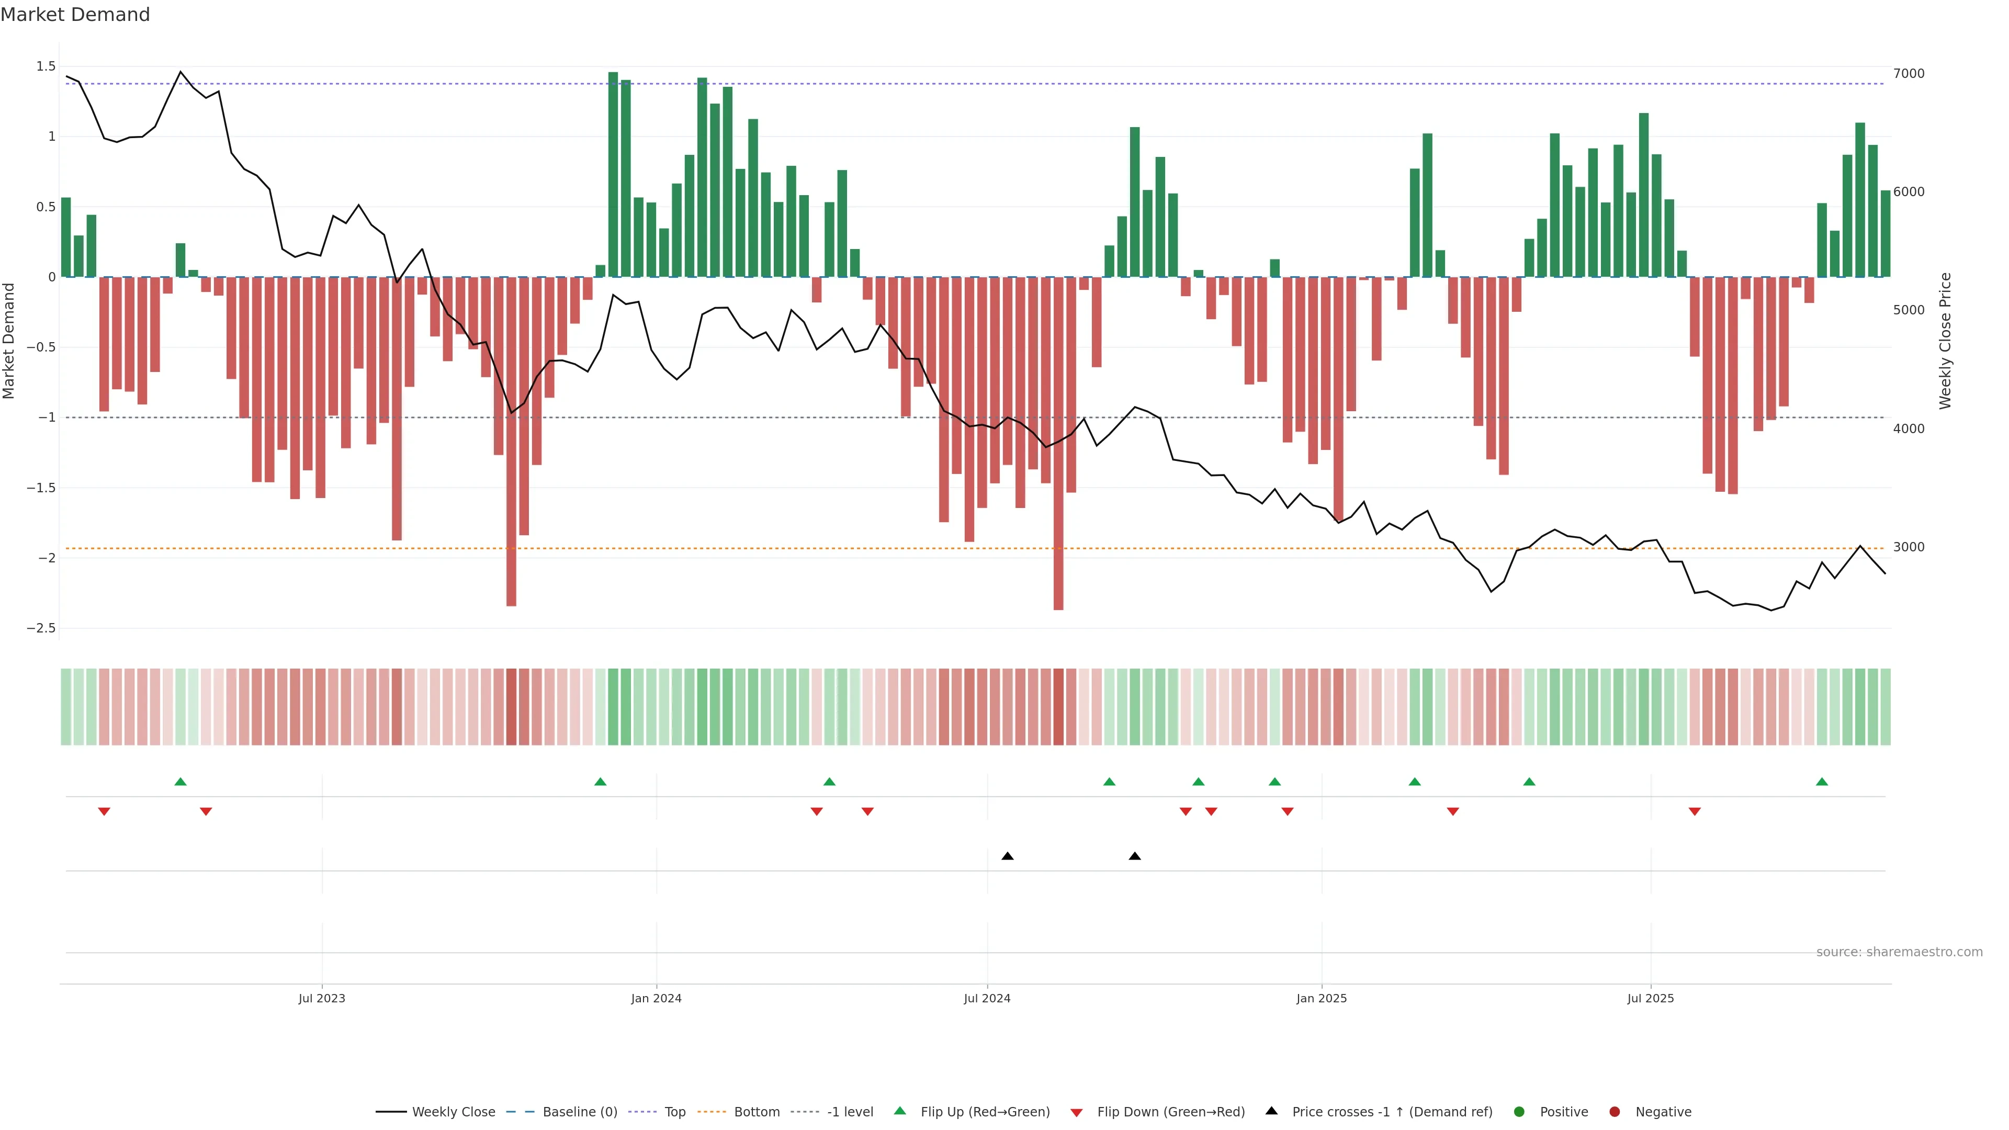Click the black triangle icon in legend
The height and width of the screenshot is (1130, 2009).
[1271, 1111]
